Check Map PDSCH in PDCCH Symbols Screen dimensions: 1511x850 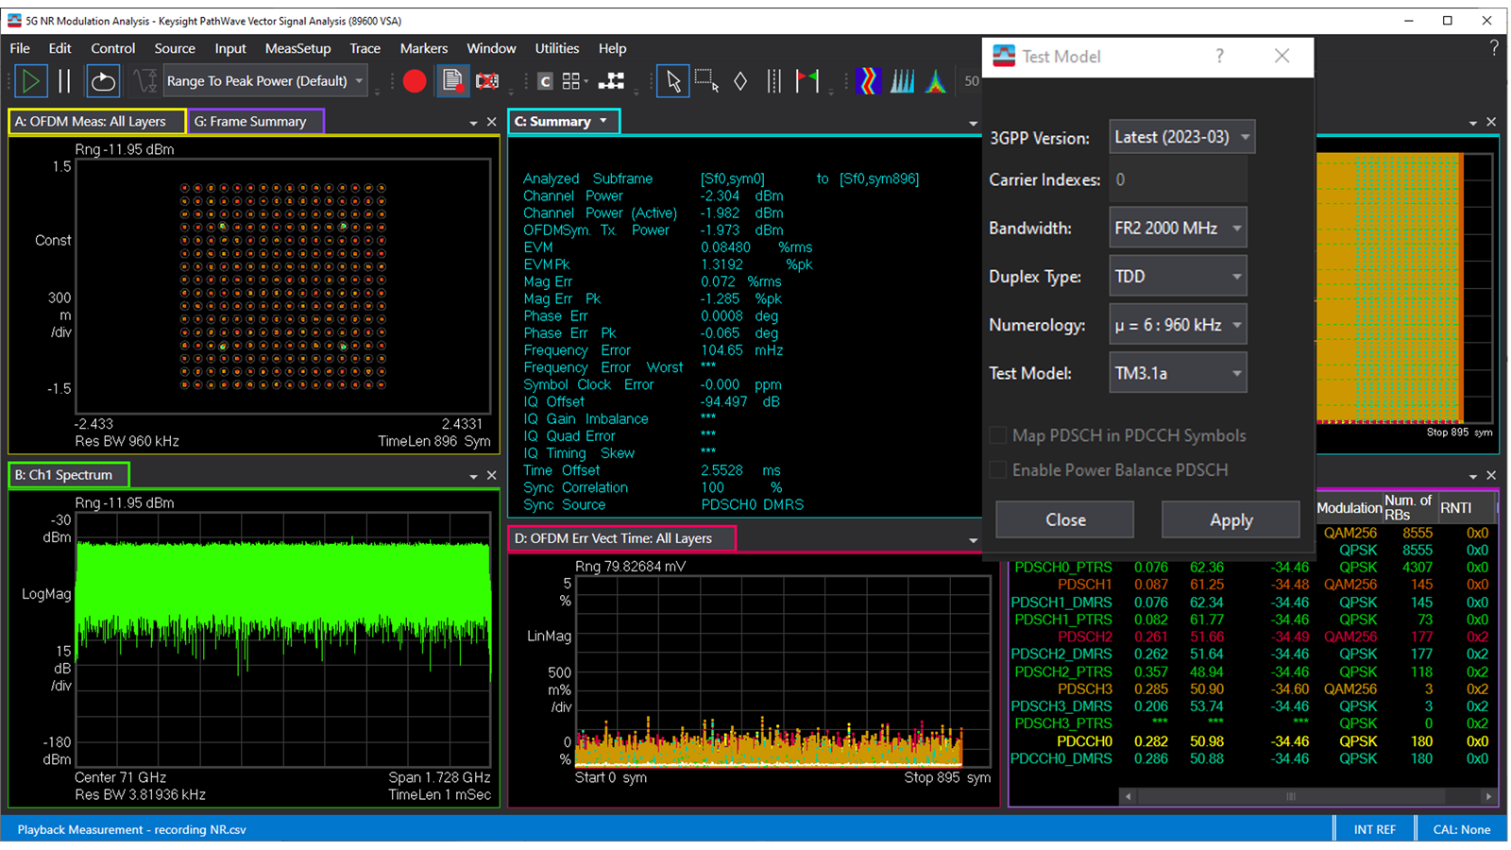coord(998,435)
